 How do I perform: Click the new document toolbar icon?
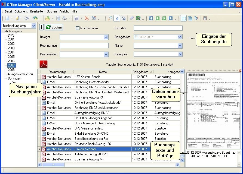[7, 18]
